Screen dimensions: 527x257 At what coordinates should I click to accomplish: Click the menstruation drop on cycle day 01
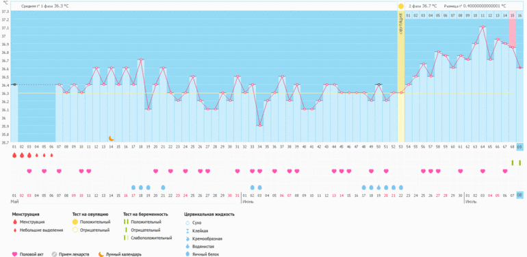point(14,155)
